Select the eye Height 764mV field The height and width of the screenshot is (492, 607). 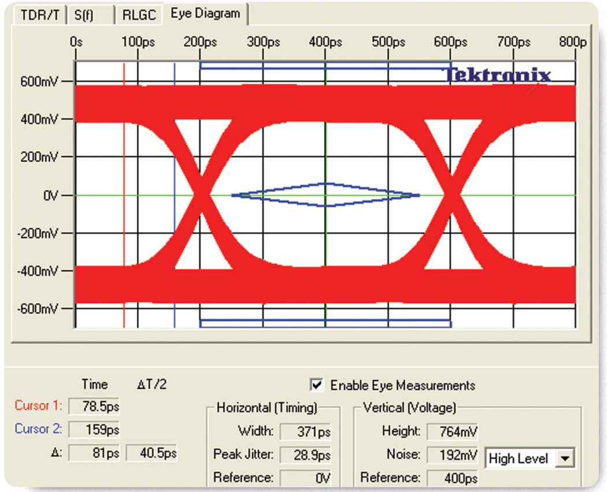(x=453, y=431)
